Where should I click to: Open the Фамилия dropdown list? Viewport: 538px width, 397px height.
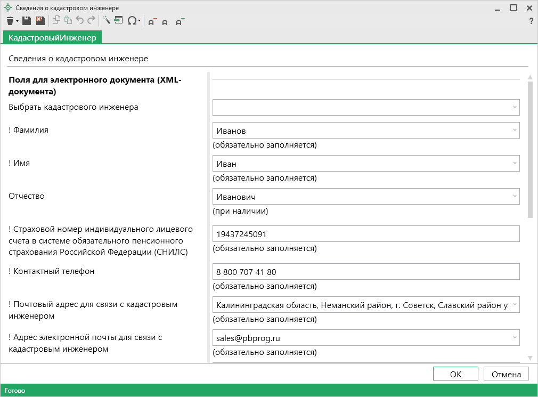(515, 130)
